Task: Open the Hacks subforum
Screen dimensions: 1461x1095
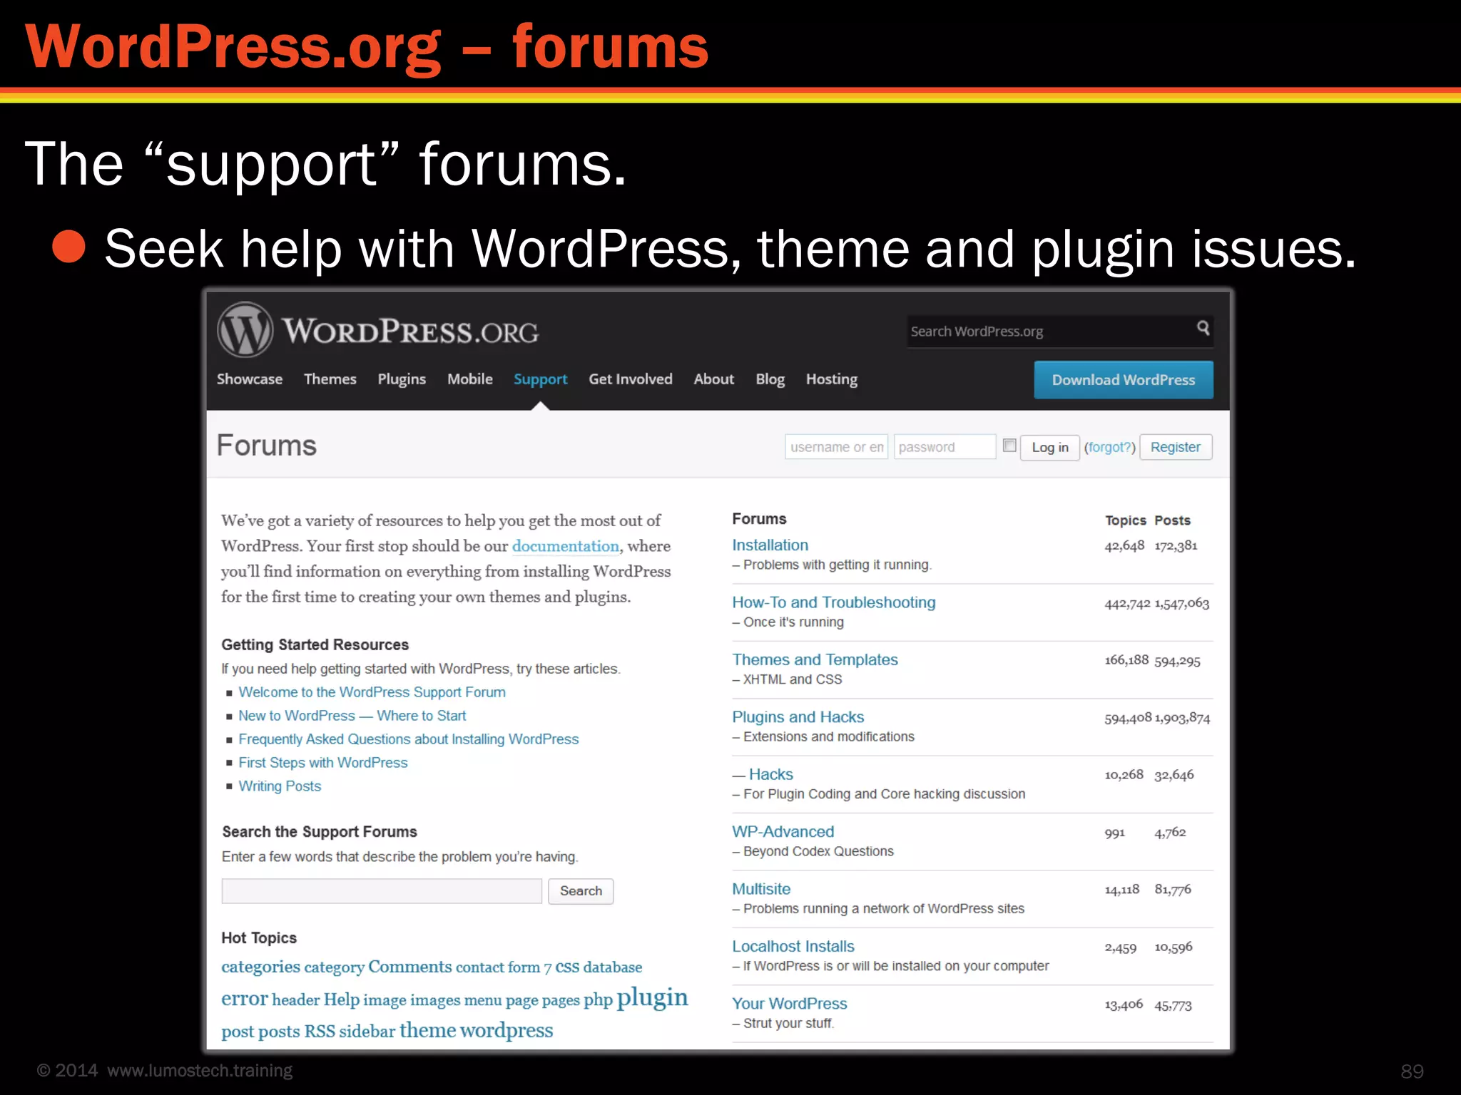Action: (771, 775)
